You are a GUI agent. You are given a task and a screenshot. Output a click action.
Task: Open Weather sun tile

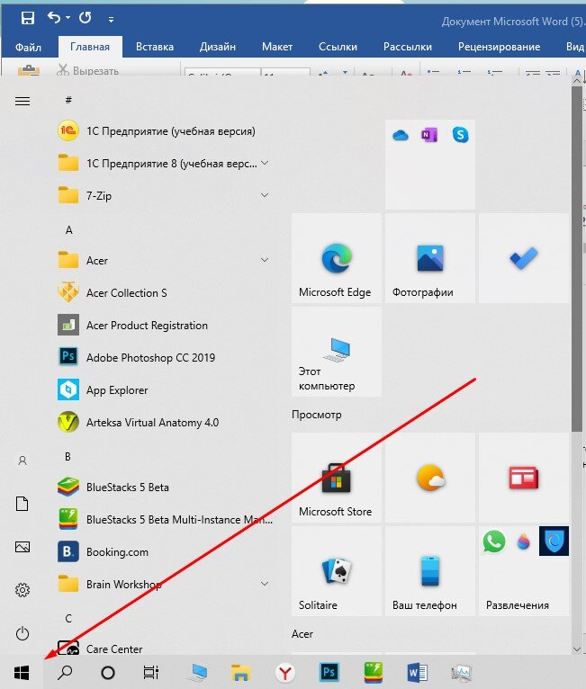pyautogui.click(x=430, y=478)
